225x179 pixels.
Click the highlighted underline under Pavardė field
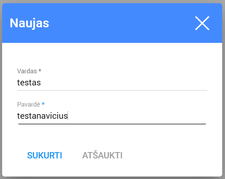coord(112,124)
